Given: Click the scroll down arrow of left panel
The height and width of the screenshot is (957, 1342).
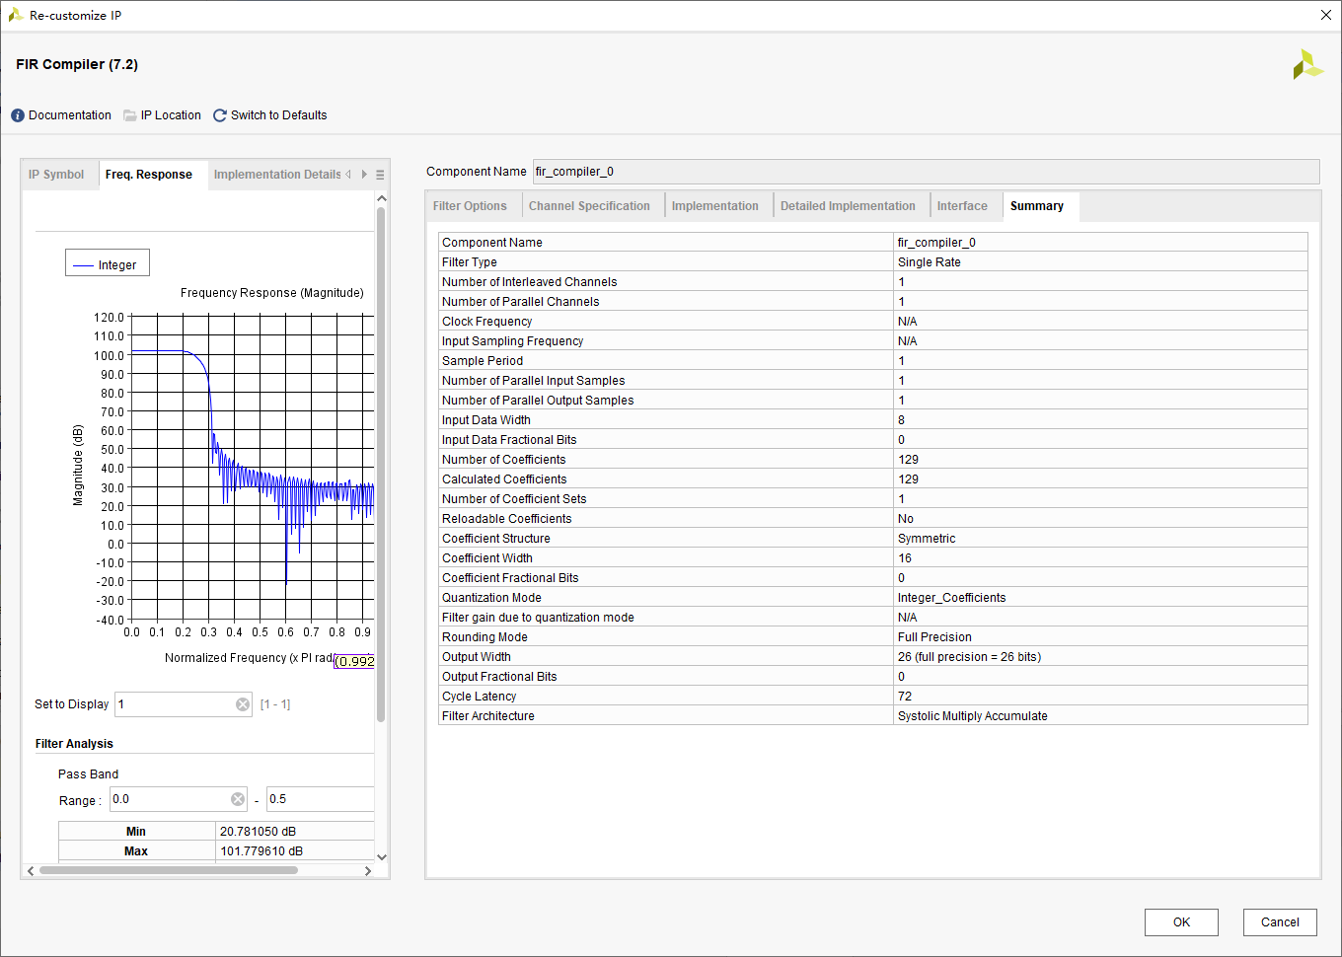Looking at the screenshot, I should pyautogui.click(x=382, y=857).
